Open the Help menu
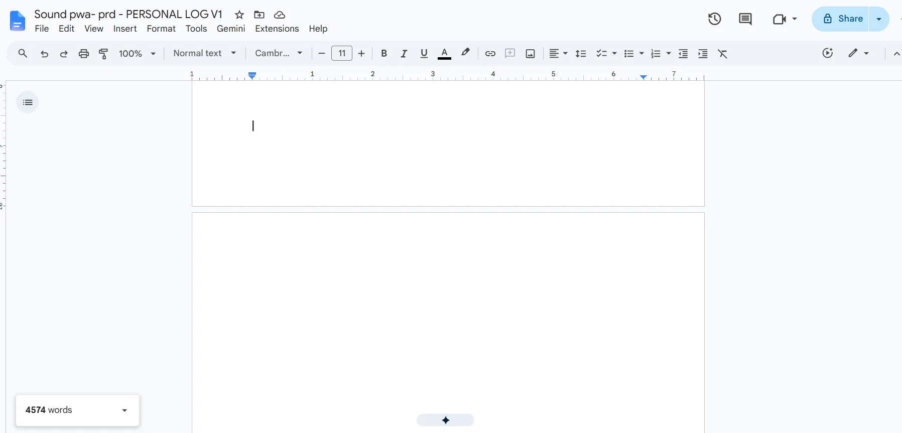902x433 pixels. coord(318,29)
